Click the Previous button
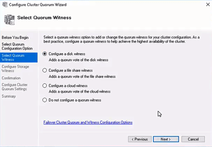212x147 pixels. [140, 139]
